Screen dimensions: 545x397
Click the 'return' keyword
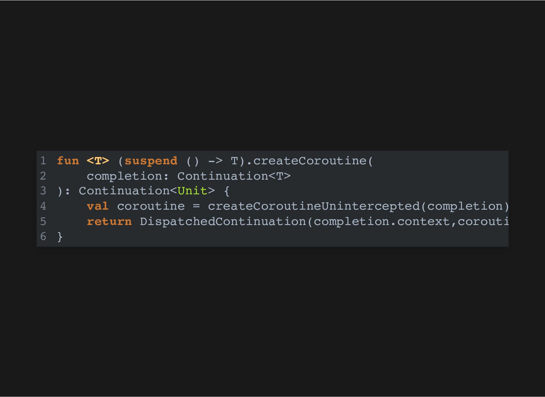tap(109, 222)
